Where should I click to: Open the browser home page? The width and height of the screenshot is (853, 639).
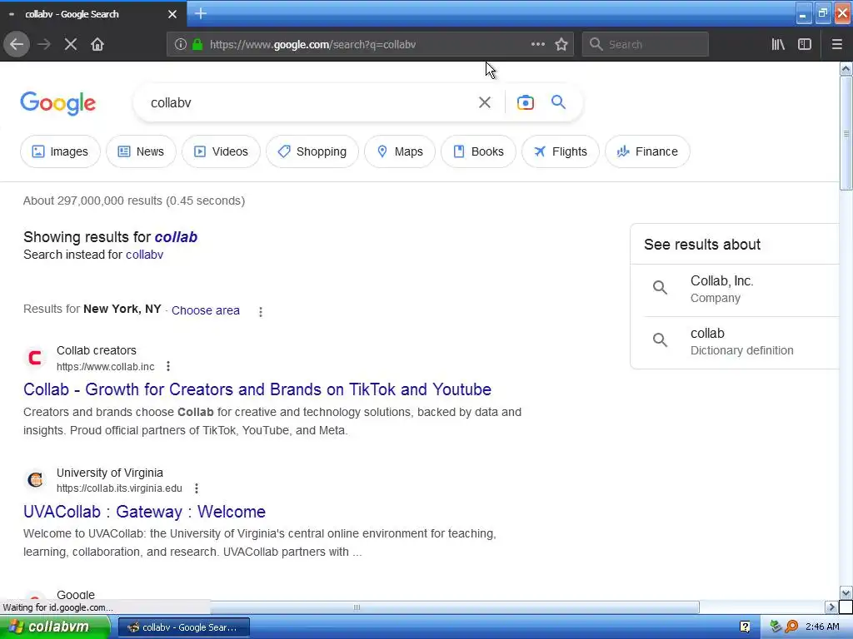click(x=97, y=44)
